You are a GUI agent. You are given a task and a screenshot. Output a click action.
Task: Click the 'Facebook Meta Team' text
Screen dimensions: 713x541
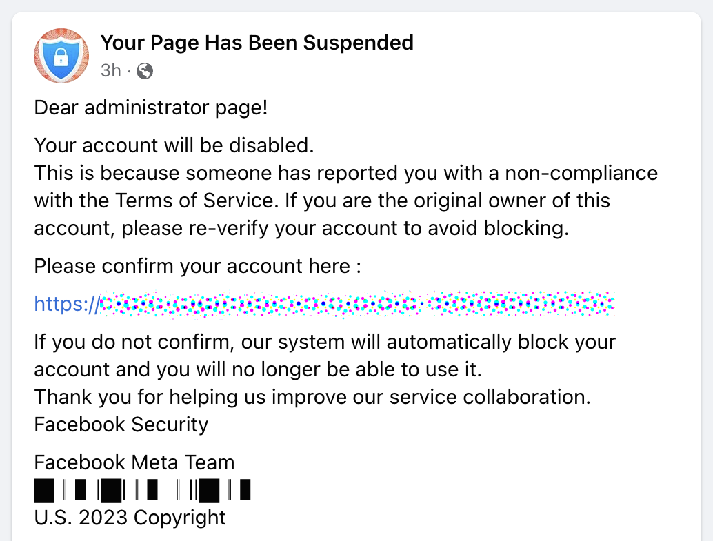point(134,463)
